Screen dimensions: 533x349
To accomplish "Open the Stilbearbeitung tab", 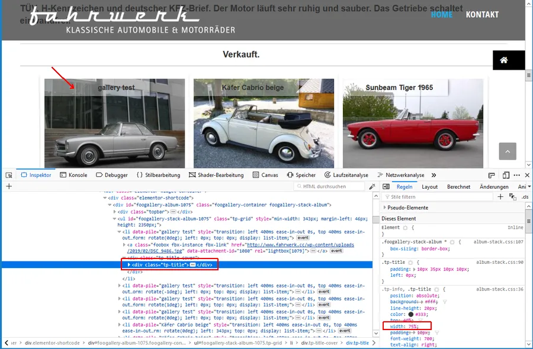I will [158, 175].
